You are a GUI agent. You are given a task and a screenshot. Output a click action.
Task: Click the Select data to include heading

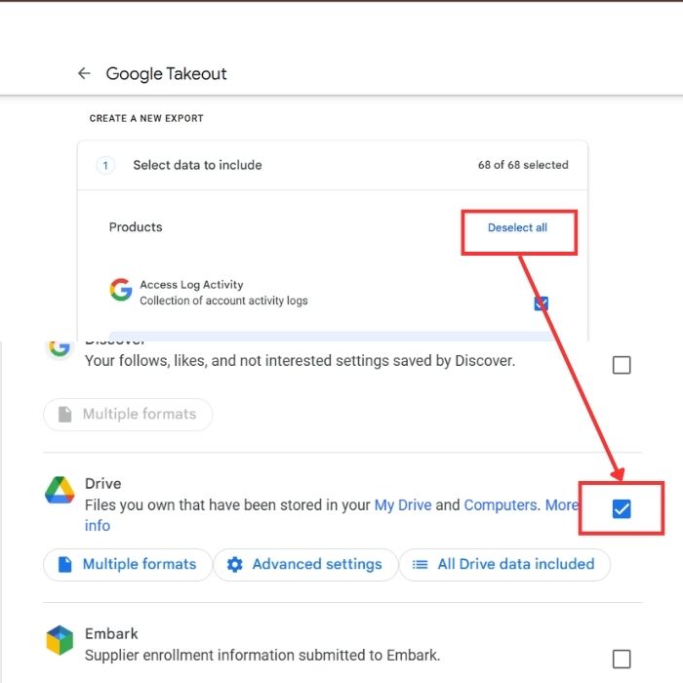tap(197, 165)
